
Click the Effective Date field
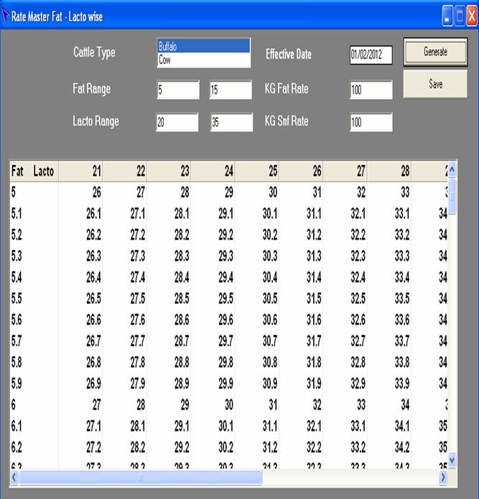(371, 55)
